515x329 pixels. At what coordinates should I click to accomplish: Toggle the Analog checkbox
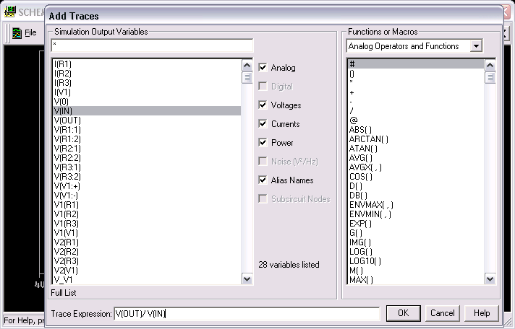[x=263, y=68]
